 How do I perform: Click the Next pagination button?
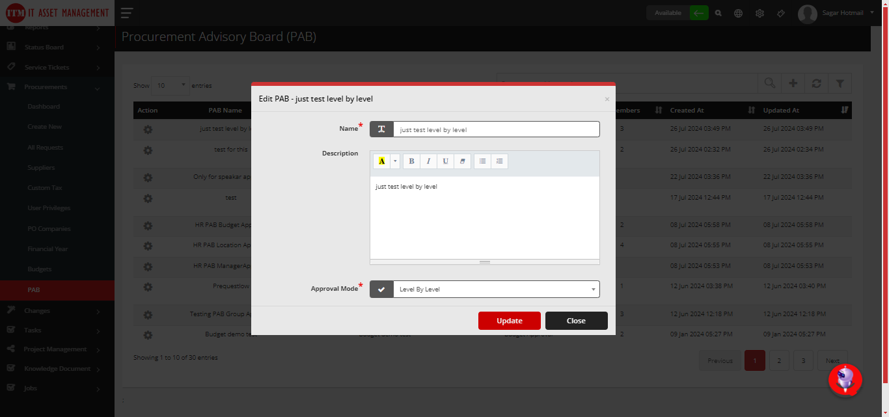pyautogui.click(x=832, y=360)
